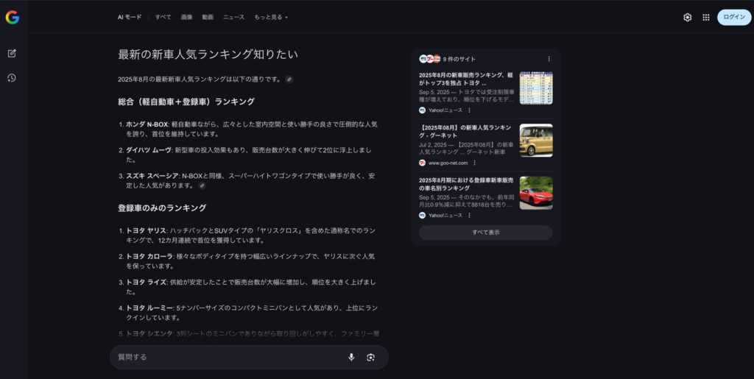This screenshot has height=379, width=754.
Task: Switch to the 画像 tab
Action: pos(186,17)
